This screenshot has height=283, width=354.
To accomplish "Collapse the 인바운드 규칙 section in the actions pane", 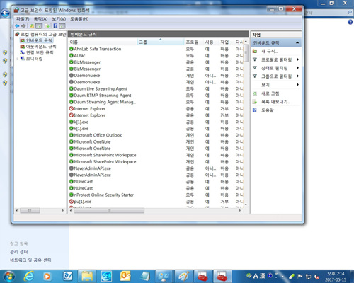I will point(297,42).
